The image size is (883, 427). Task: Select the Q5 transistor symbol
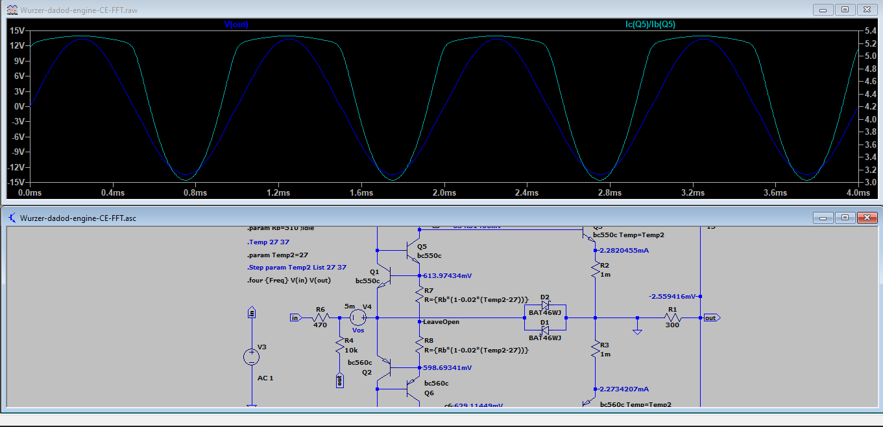point(413,250)
